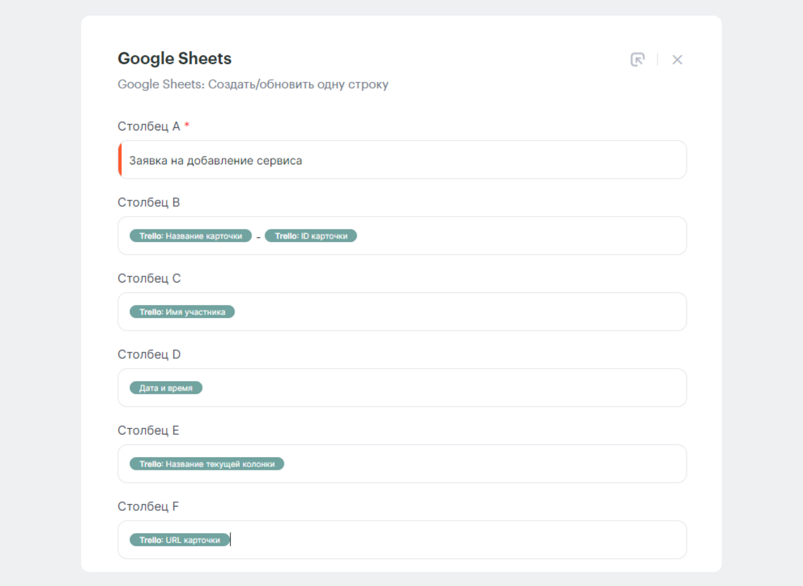The height and width of the screenshot is (586, 803).
Task: Select the 'Дата и время' tag
Action: [x=166, y=388]
